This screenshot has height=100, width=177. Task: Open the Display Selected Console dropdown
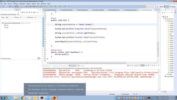point(150,66)
